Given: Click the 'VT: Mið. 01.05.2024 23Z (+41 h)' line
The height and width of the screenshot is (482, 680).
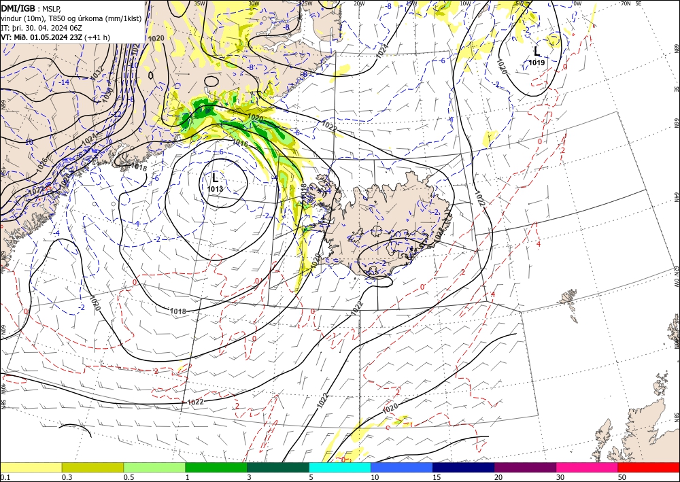Looking at the screenshot, I should (56, 37).
